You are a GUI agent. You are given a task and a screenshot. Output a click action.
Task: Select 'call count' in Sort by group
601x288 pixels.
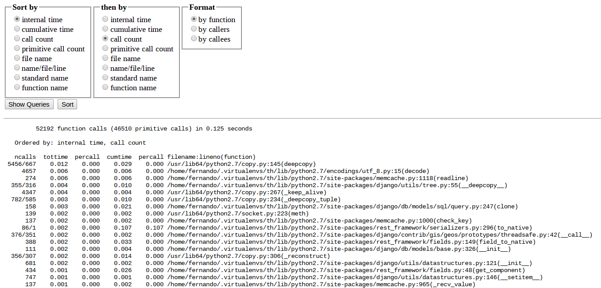coord(17,38)
